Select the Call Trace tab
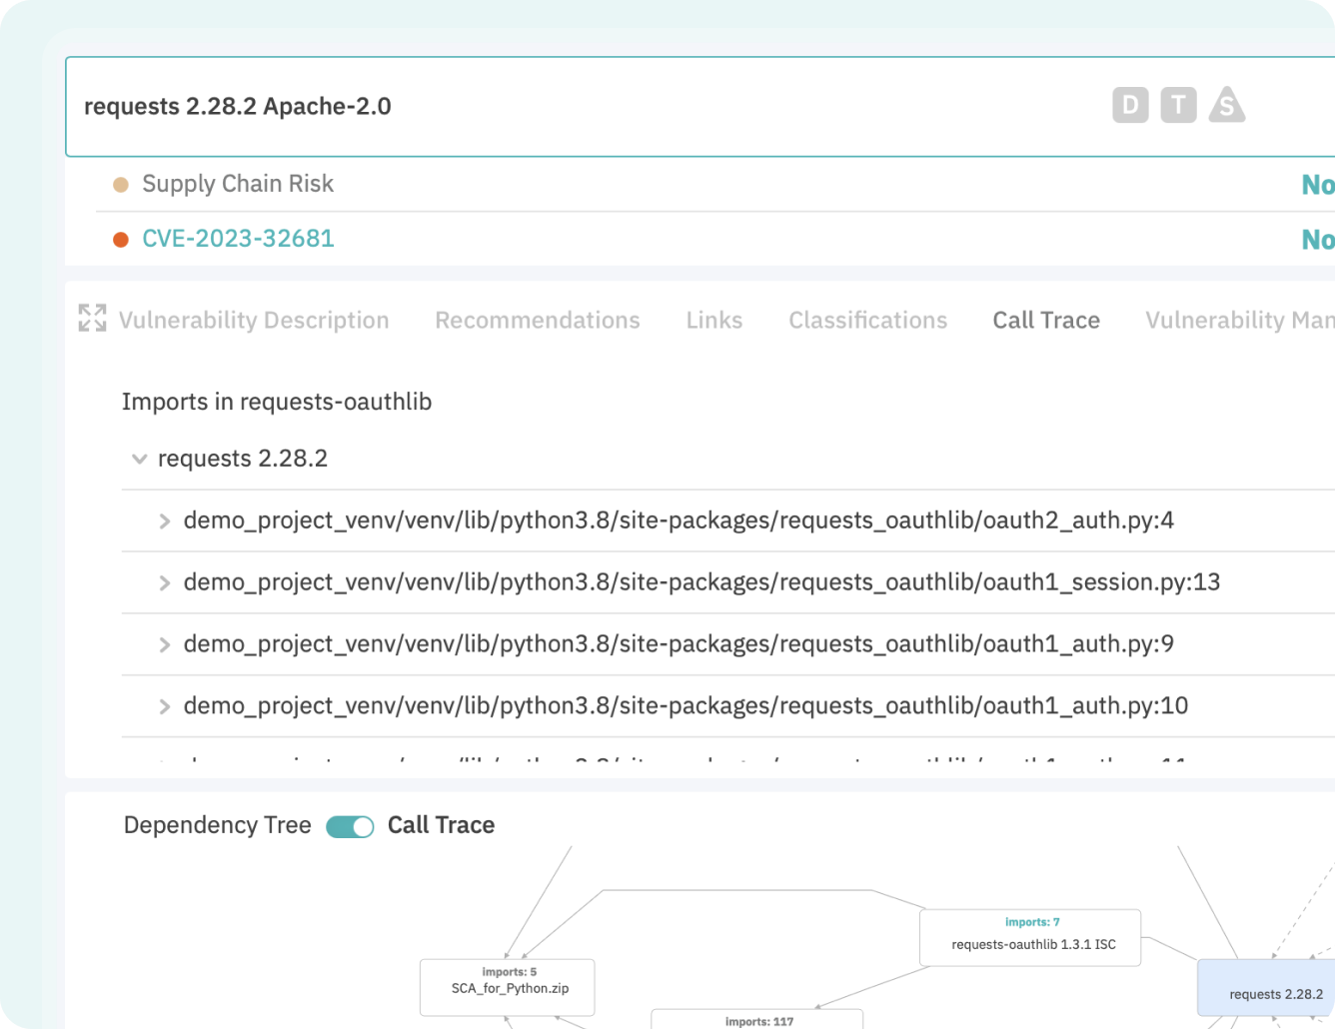The image size is (1335, 1029). 1046,320
